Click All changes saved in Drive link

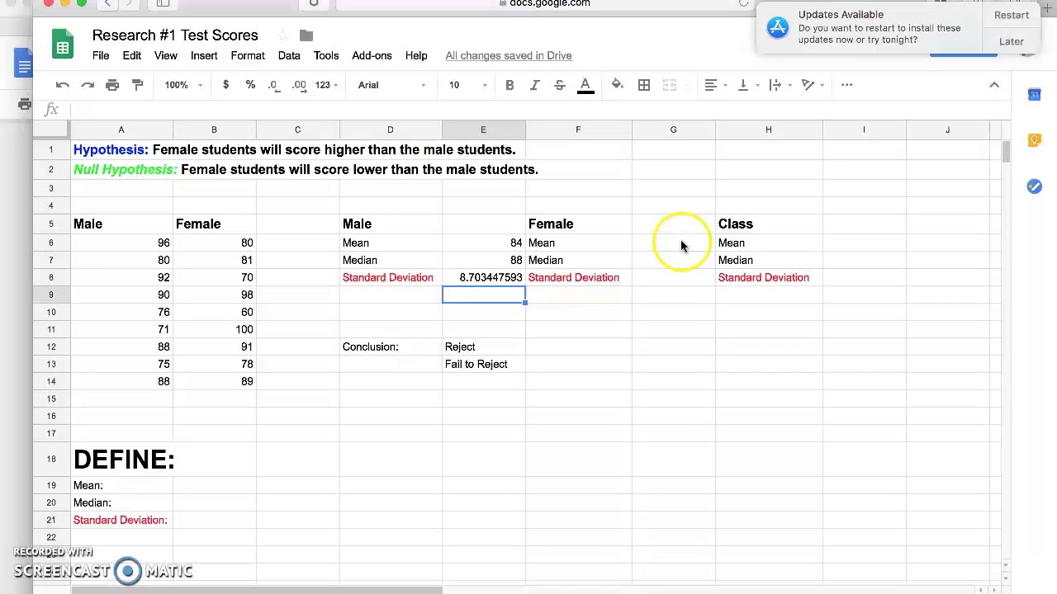click(509, 55)
